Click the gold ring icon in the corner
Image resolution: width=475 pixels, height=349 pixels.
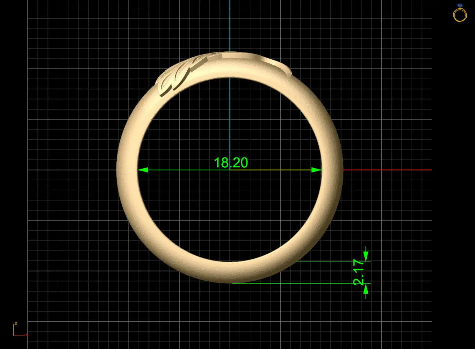click(460, 13)
